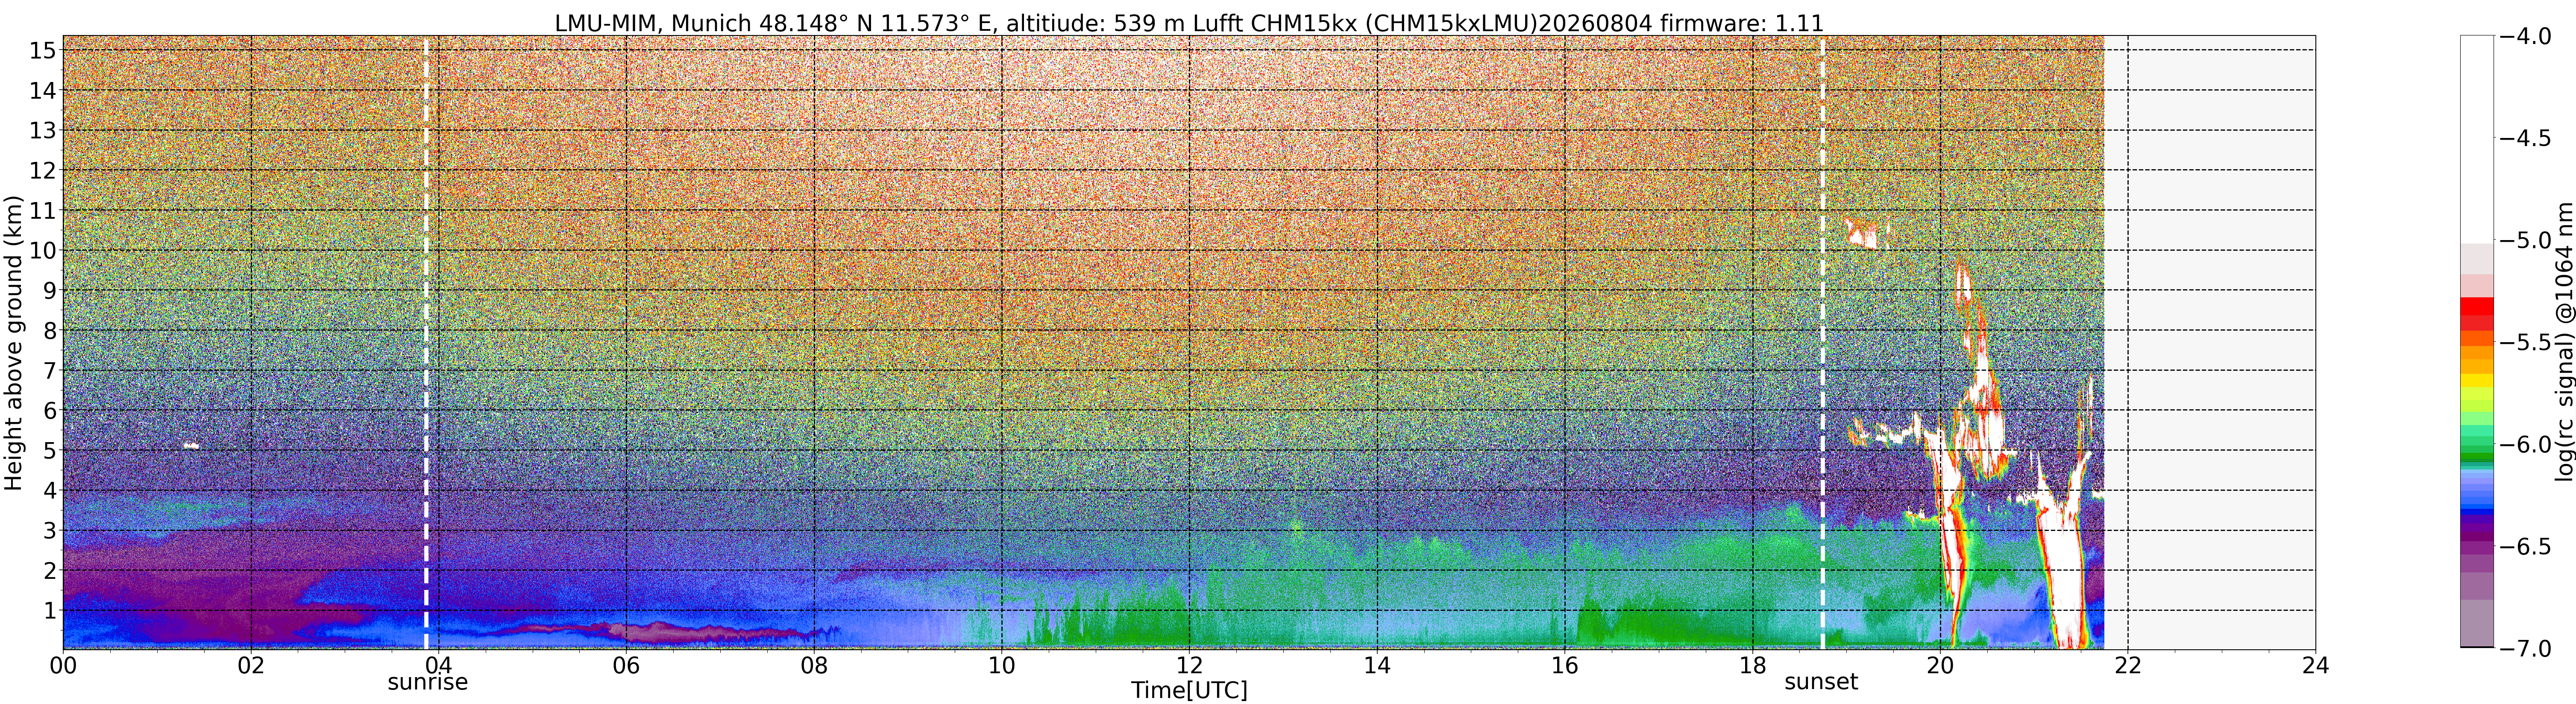Click the 'sunset' label below the time axis
Image resolution: width=2576 pixels, height=704 pixels.
click(x=1821, y=682)
